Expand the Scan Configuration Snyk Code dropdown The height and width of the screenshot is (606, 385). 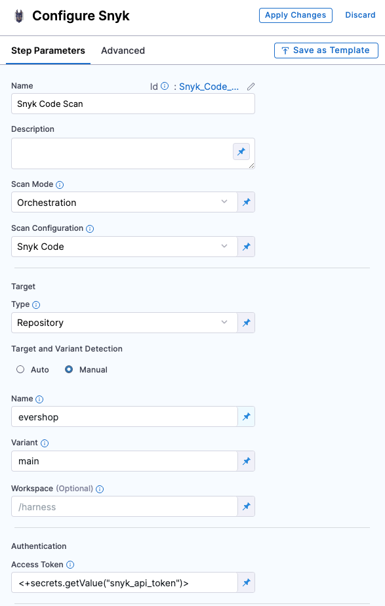(125, 247)
